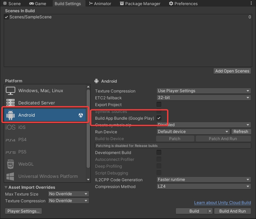Open the Texture Compression dropdown
The image size is (256, 219).
(203, 91)
